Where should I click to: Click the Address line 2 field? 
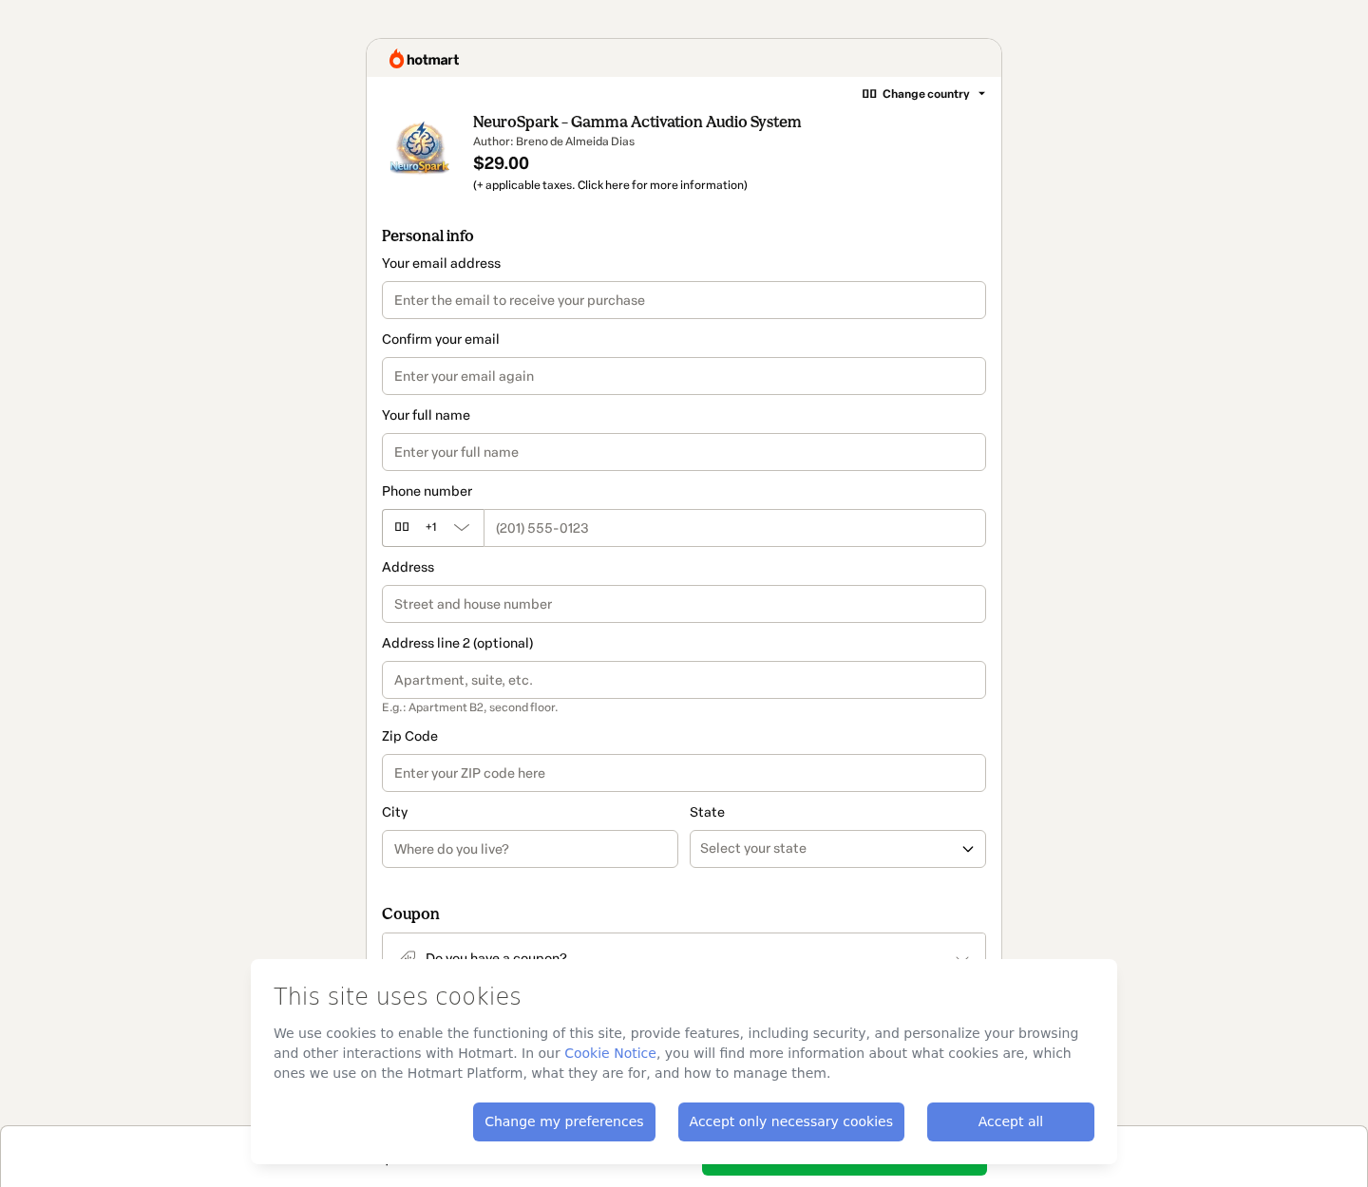[x=684, y=680]
